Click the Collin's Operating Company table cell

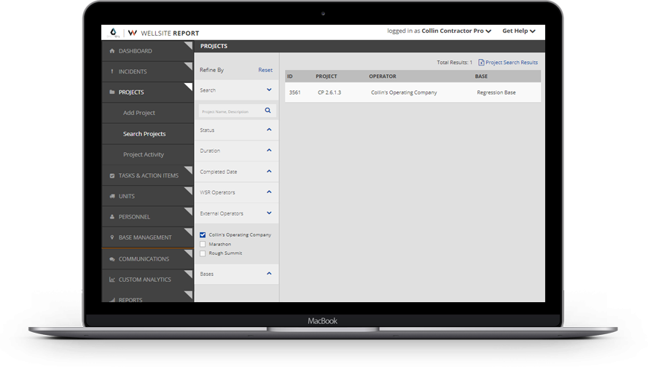point(404,92)
